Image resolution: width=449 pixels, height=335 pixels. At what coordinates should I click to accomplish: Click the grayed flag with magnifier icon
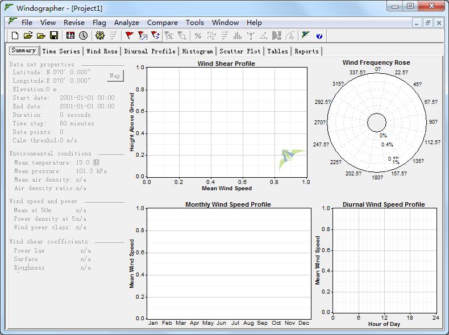click(x=182, y=35)
